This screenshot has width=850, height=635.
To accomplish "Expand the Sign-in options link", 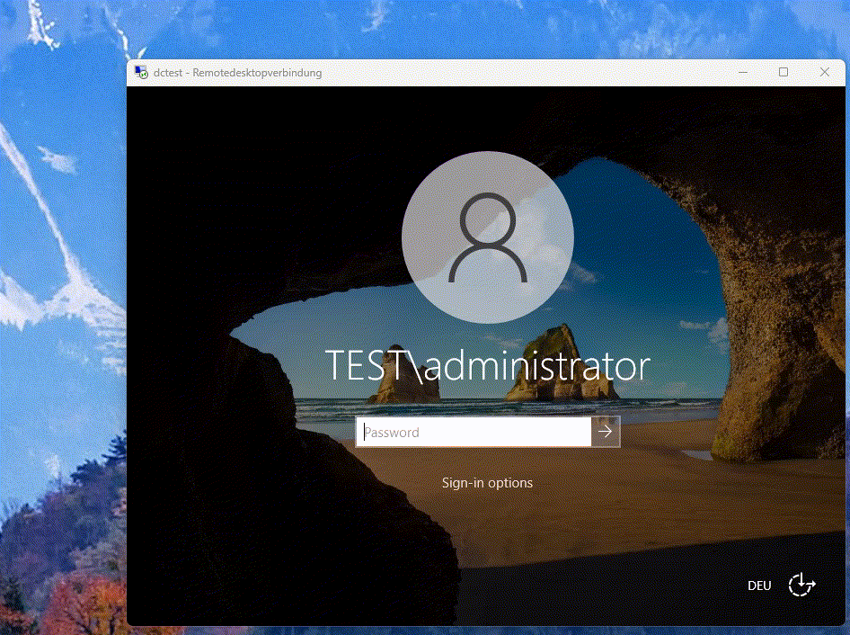I will [487, 483].
